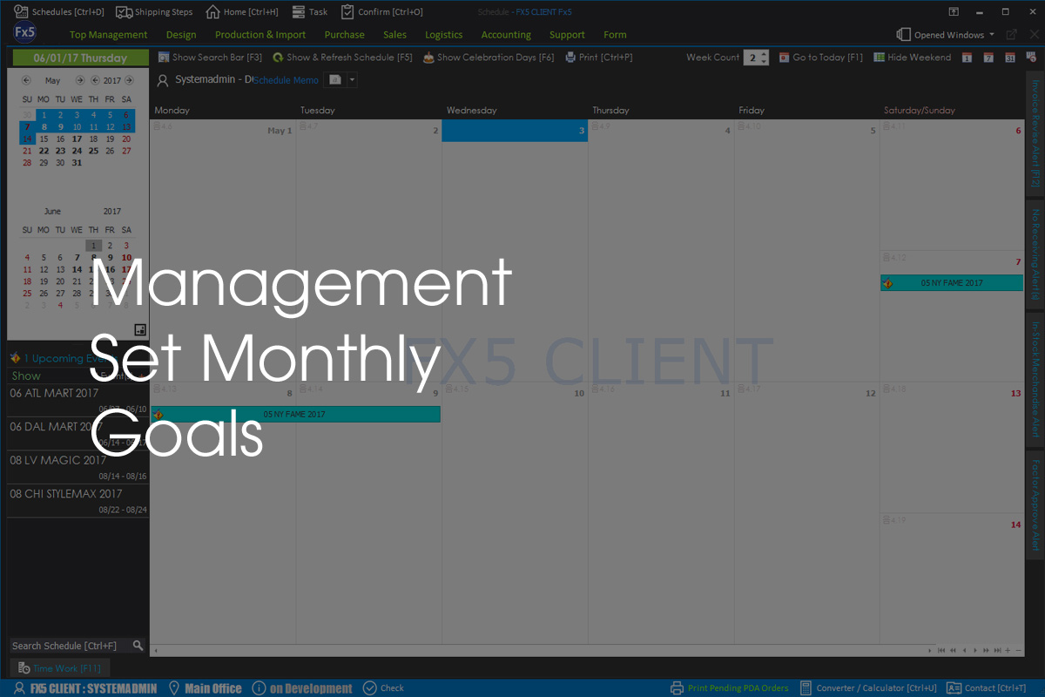
Task: Select May 31 in the mini calendar
Action: click(77, 163)
